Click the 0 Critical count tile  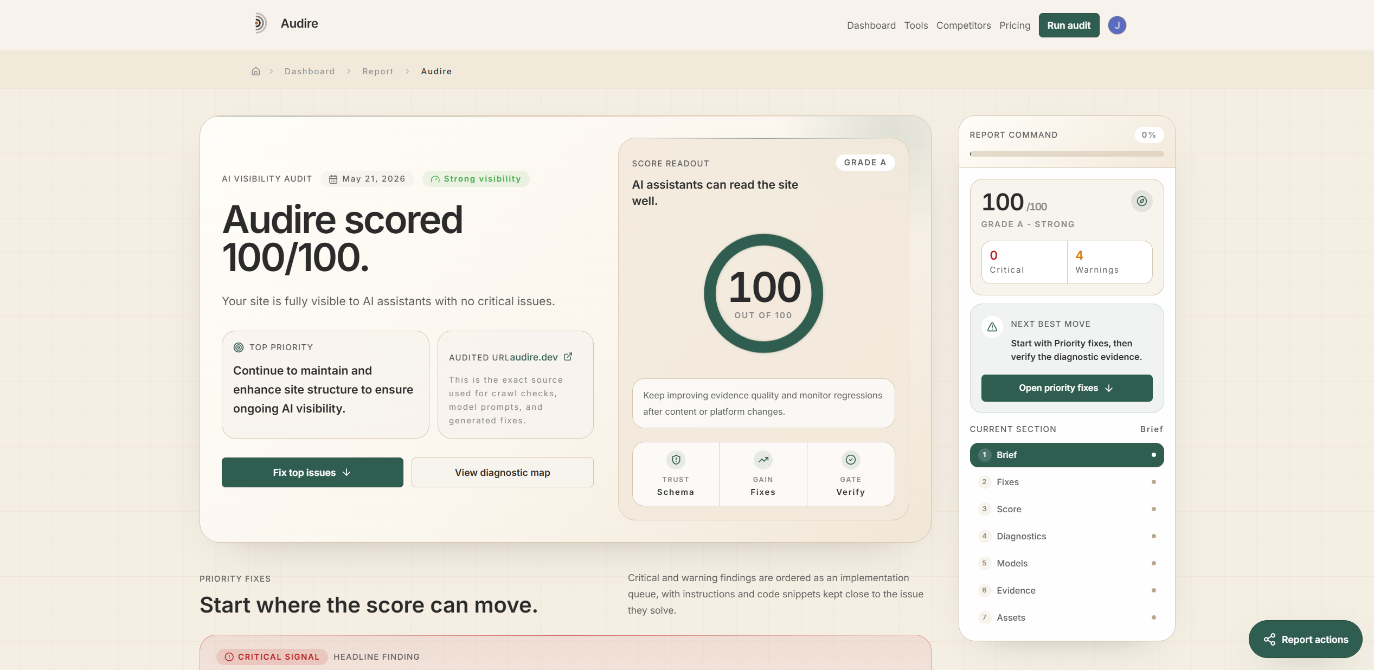click(1024, 262)
